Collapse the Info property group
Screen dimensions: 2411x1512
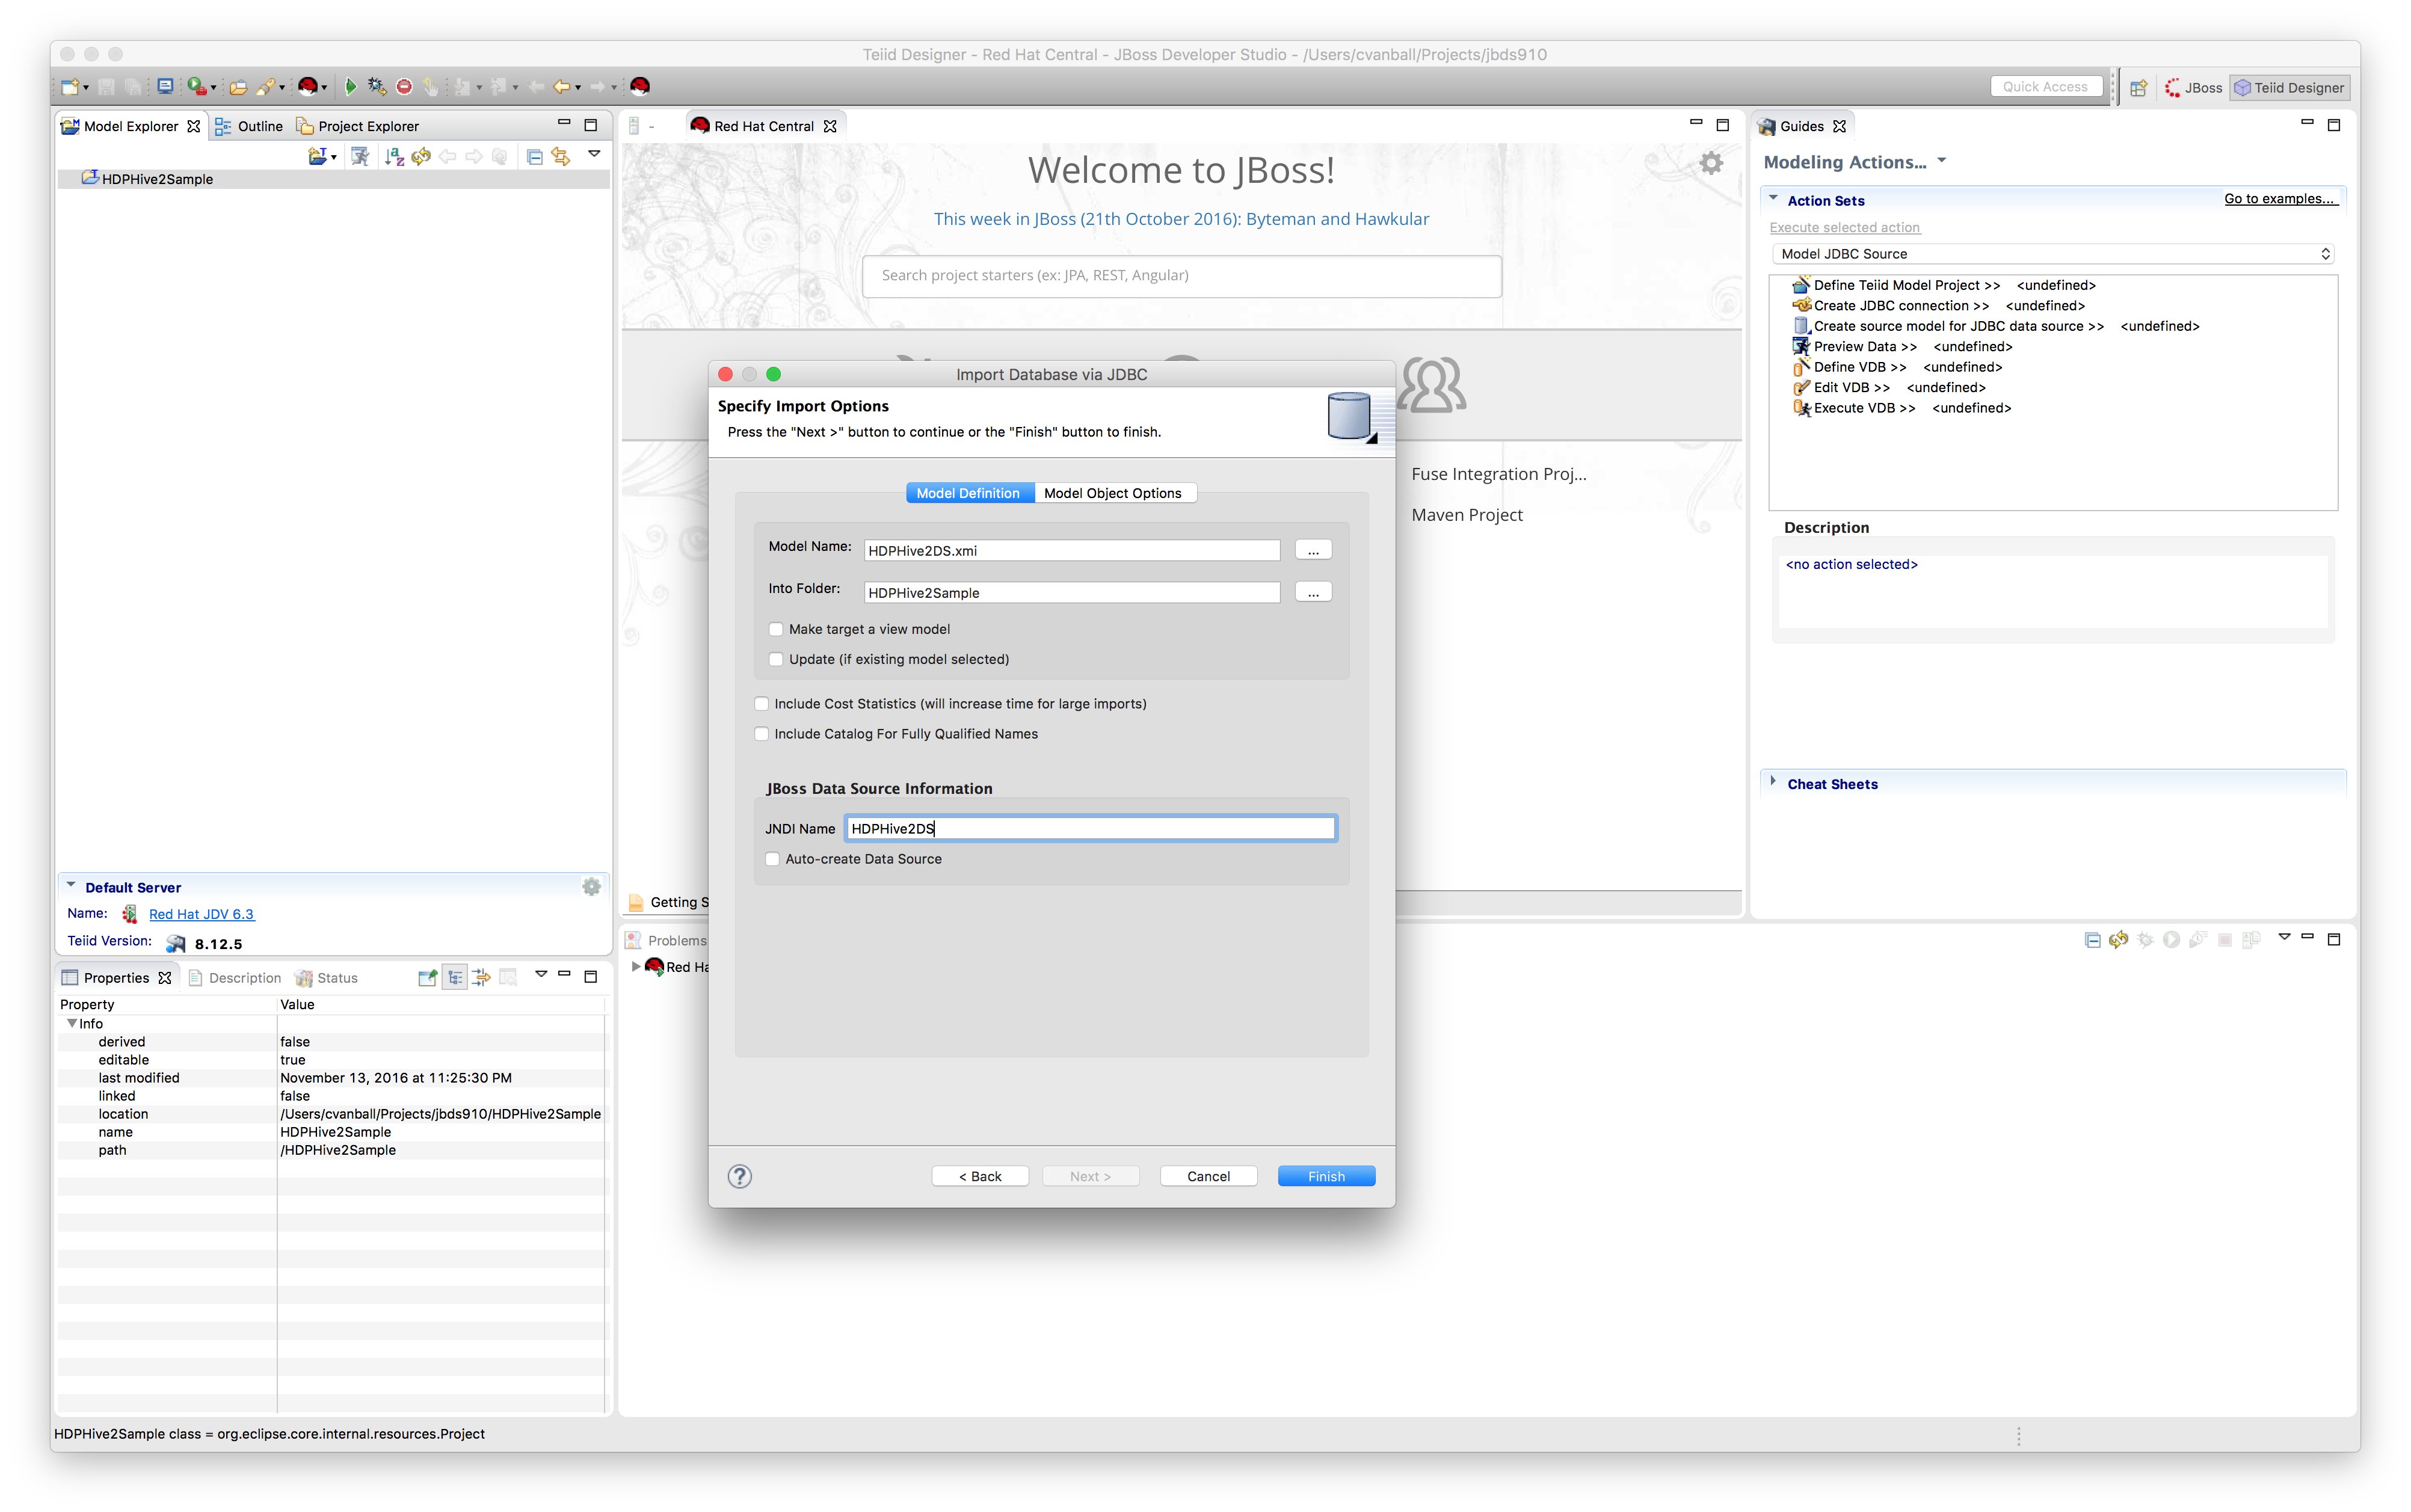pos(72,1024)
